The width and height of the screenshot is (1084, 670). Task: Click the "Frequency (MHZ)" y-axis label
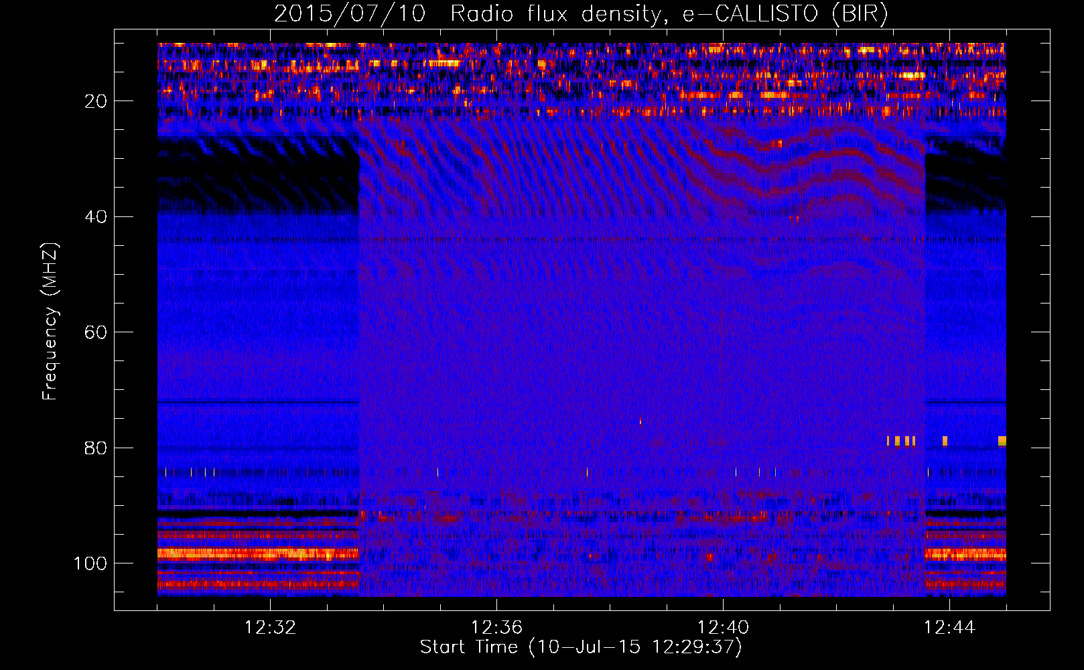(x=50, y=322)
